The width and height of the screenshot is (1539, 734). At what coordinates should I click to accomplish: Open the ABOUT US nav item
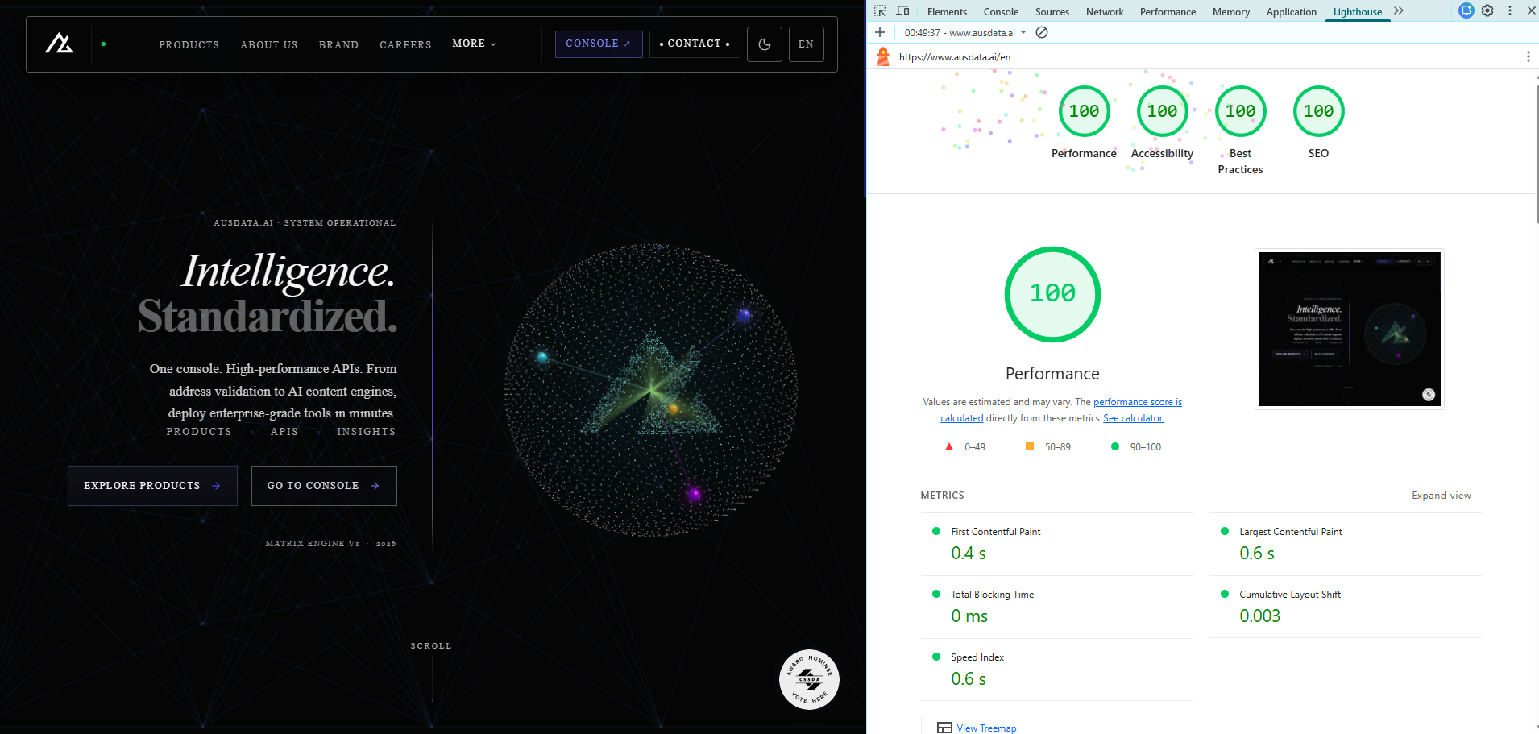[x=269, y=44]
